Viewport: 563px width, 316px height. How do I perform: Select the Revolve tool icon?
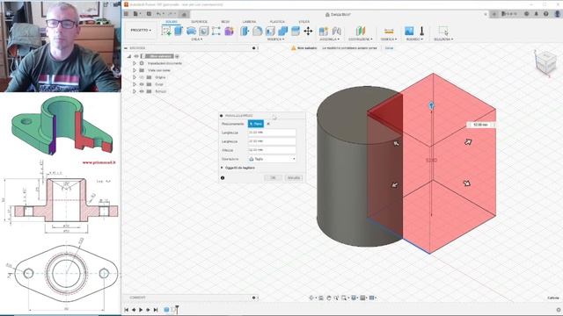point(191,32)
